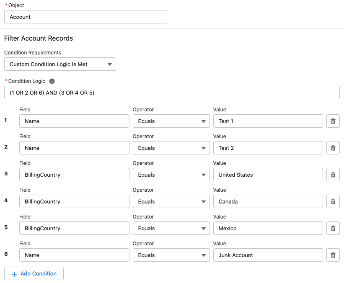This screenshot has width=344, height=283.
Task: Click Field input for condition 5
Action: pyautogui.click(x=74, y=228)
